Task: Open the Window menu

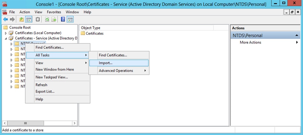Action: pos(72,12)
